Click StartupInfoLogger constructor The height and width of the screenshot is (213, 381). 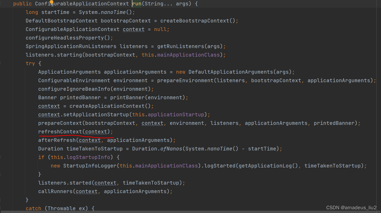tap(90, 166)
